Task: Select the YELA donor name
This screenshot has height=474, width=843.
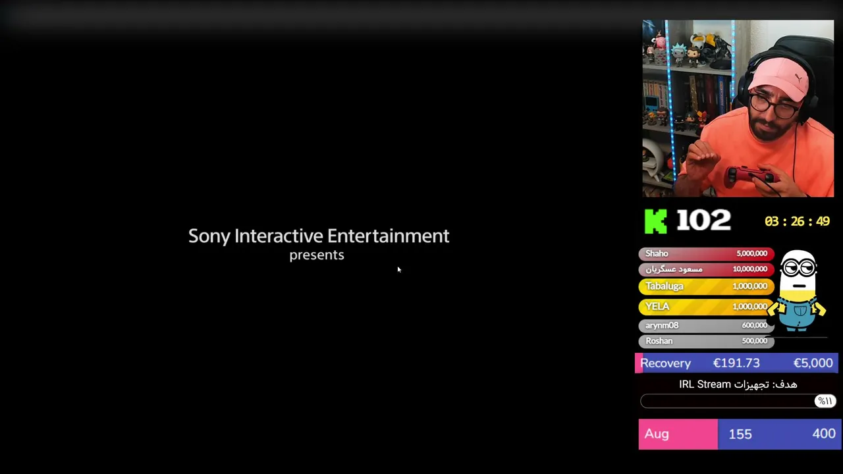Action: (x=657, y=307)
